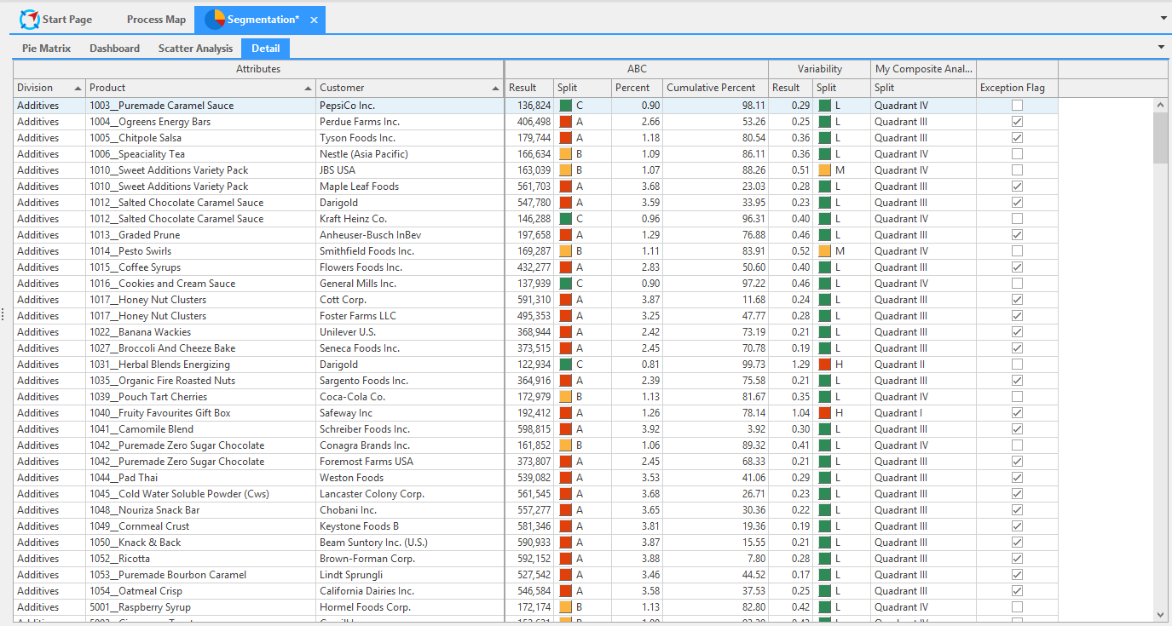Open document tabs dropdown arrow at top right

[1163, 18]
